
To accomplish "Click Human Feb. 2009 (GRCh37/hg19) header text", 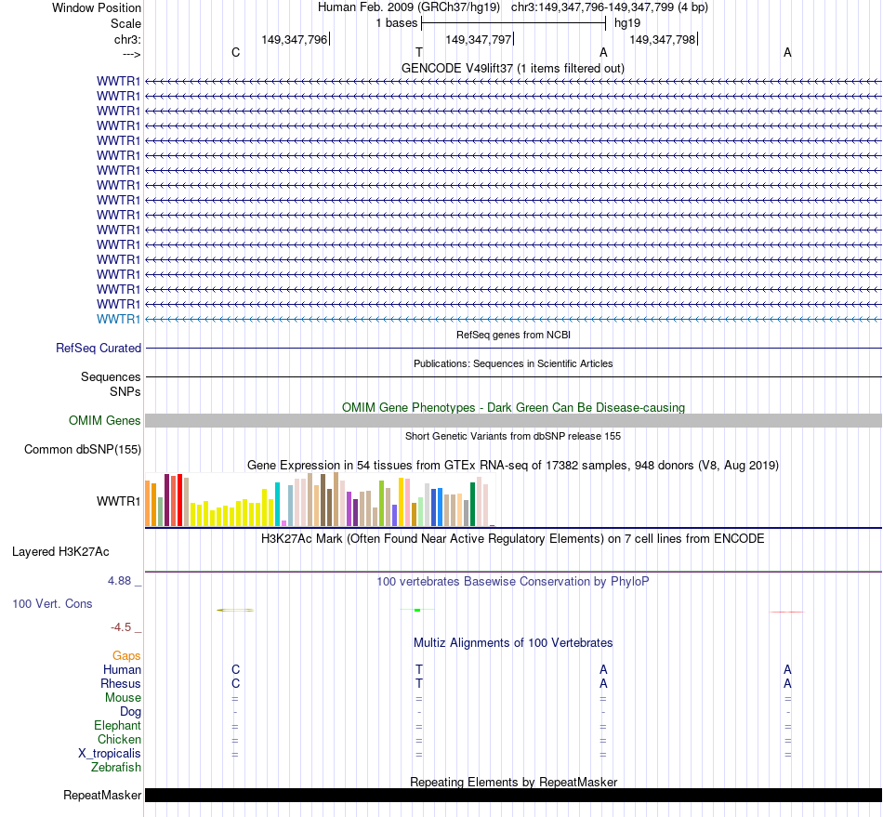I will (409, 7).
